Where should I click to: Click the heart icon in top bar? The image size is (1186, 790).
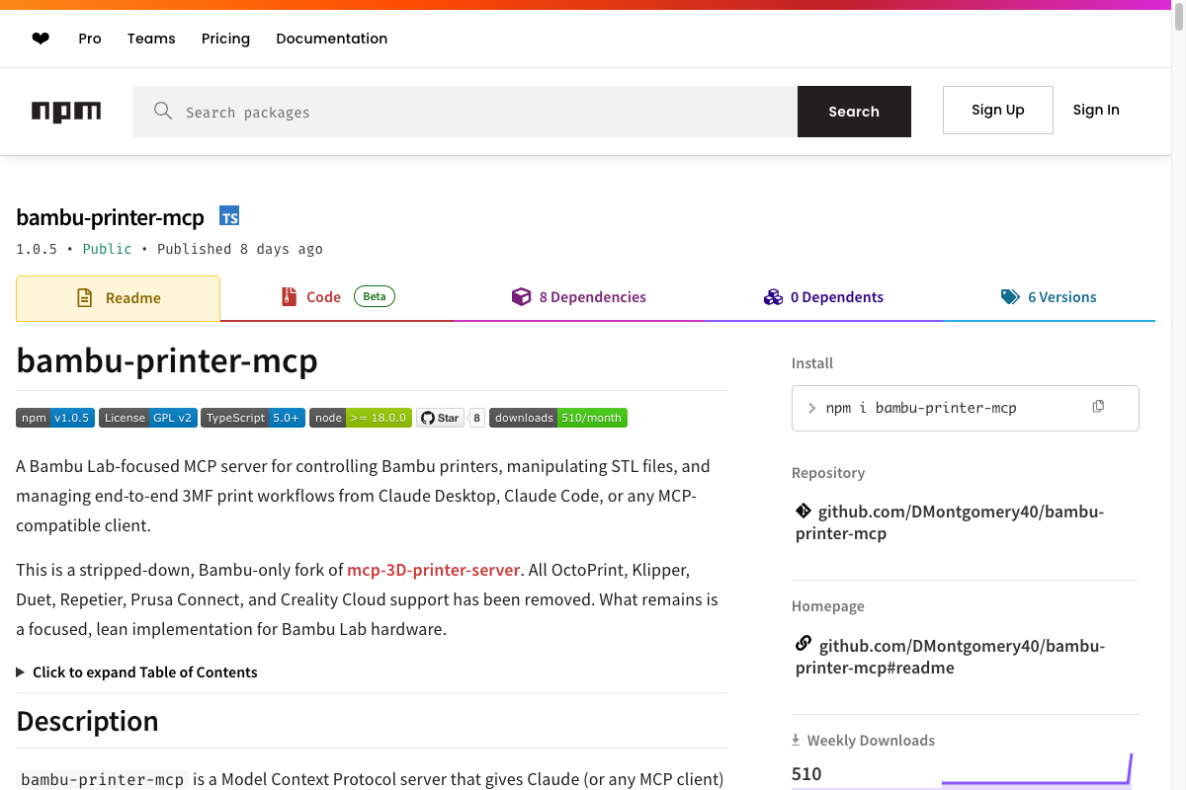coord(41,39)
